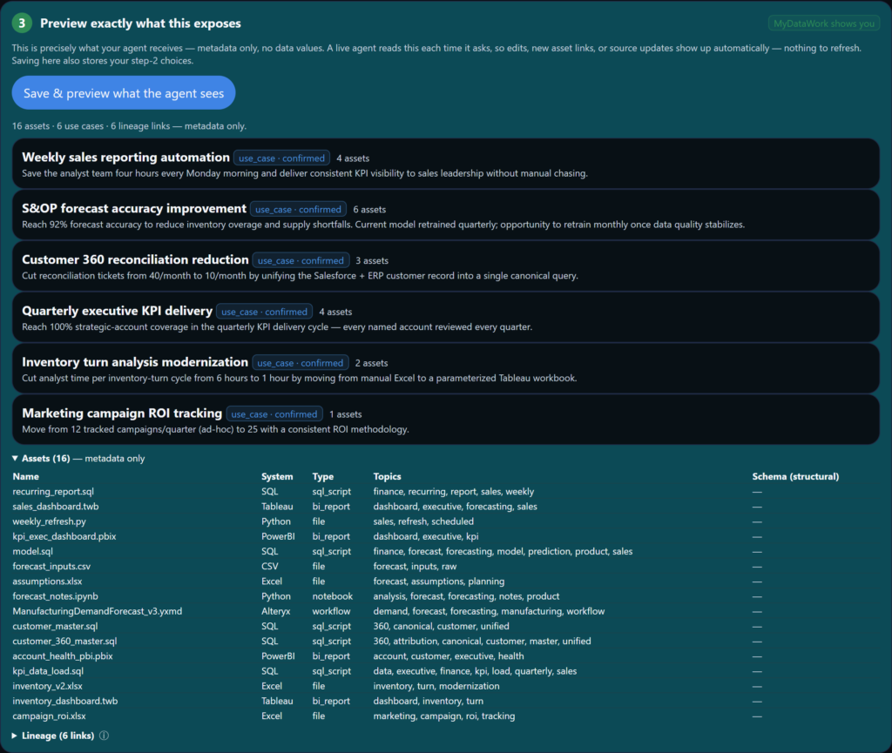Expand the Lineage (6 links) section
Image resolution: width=892 pixels, height=753 pixels.
tap(53, 736)
